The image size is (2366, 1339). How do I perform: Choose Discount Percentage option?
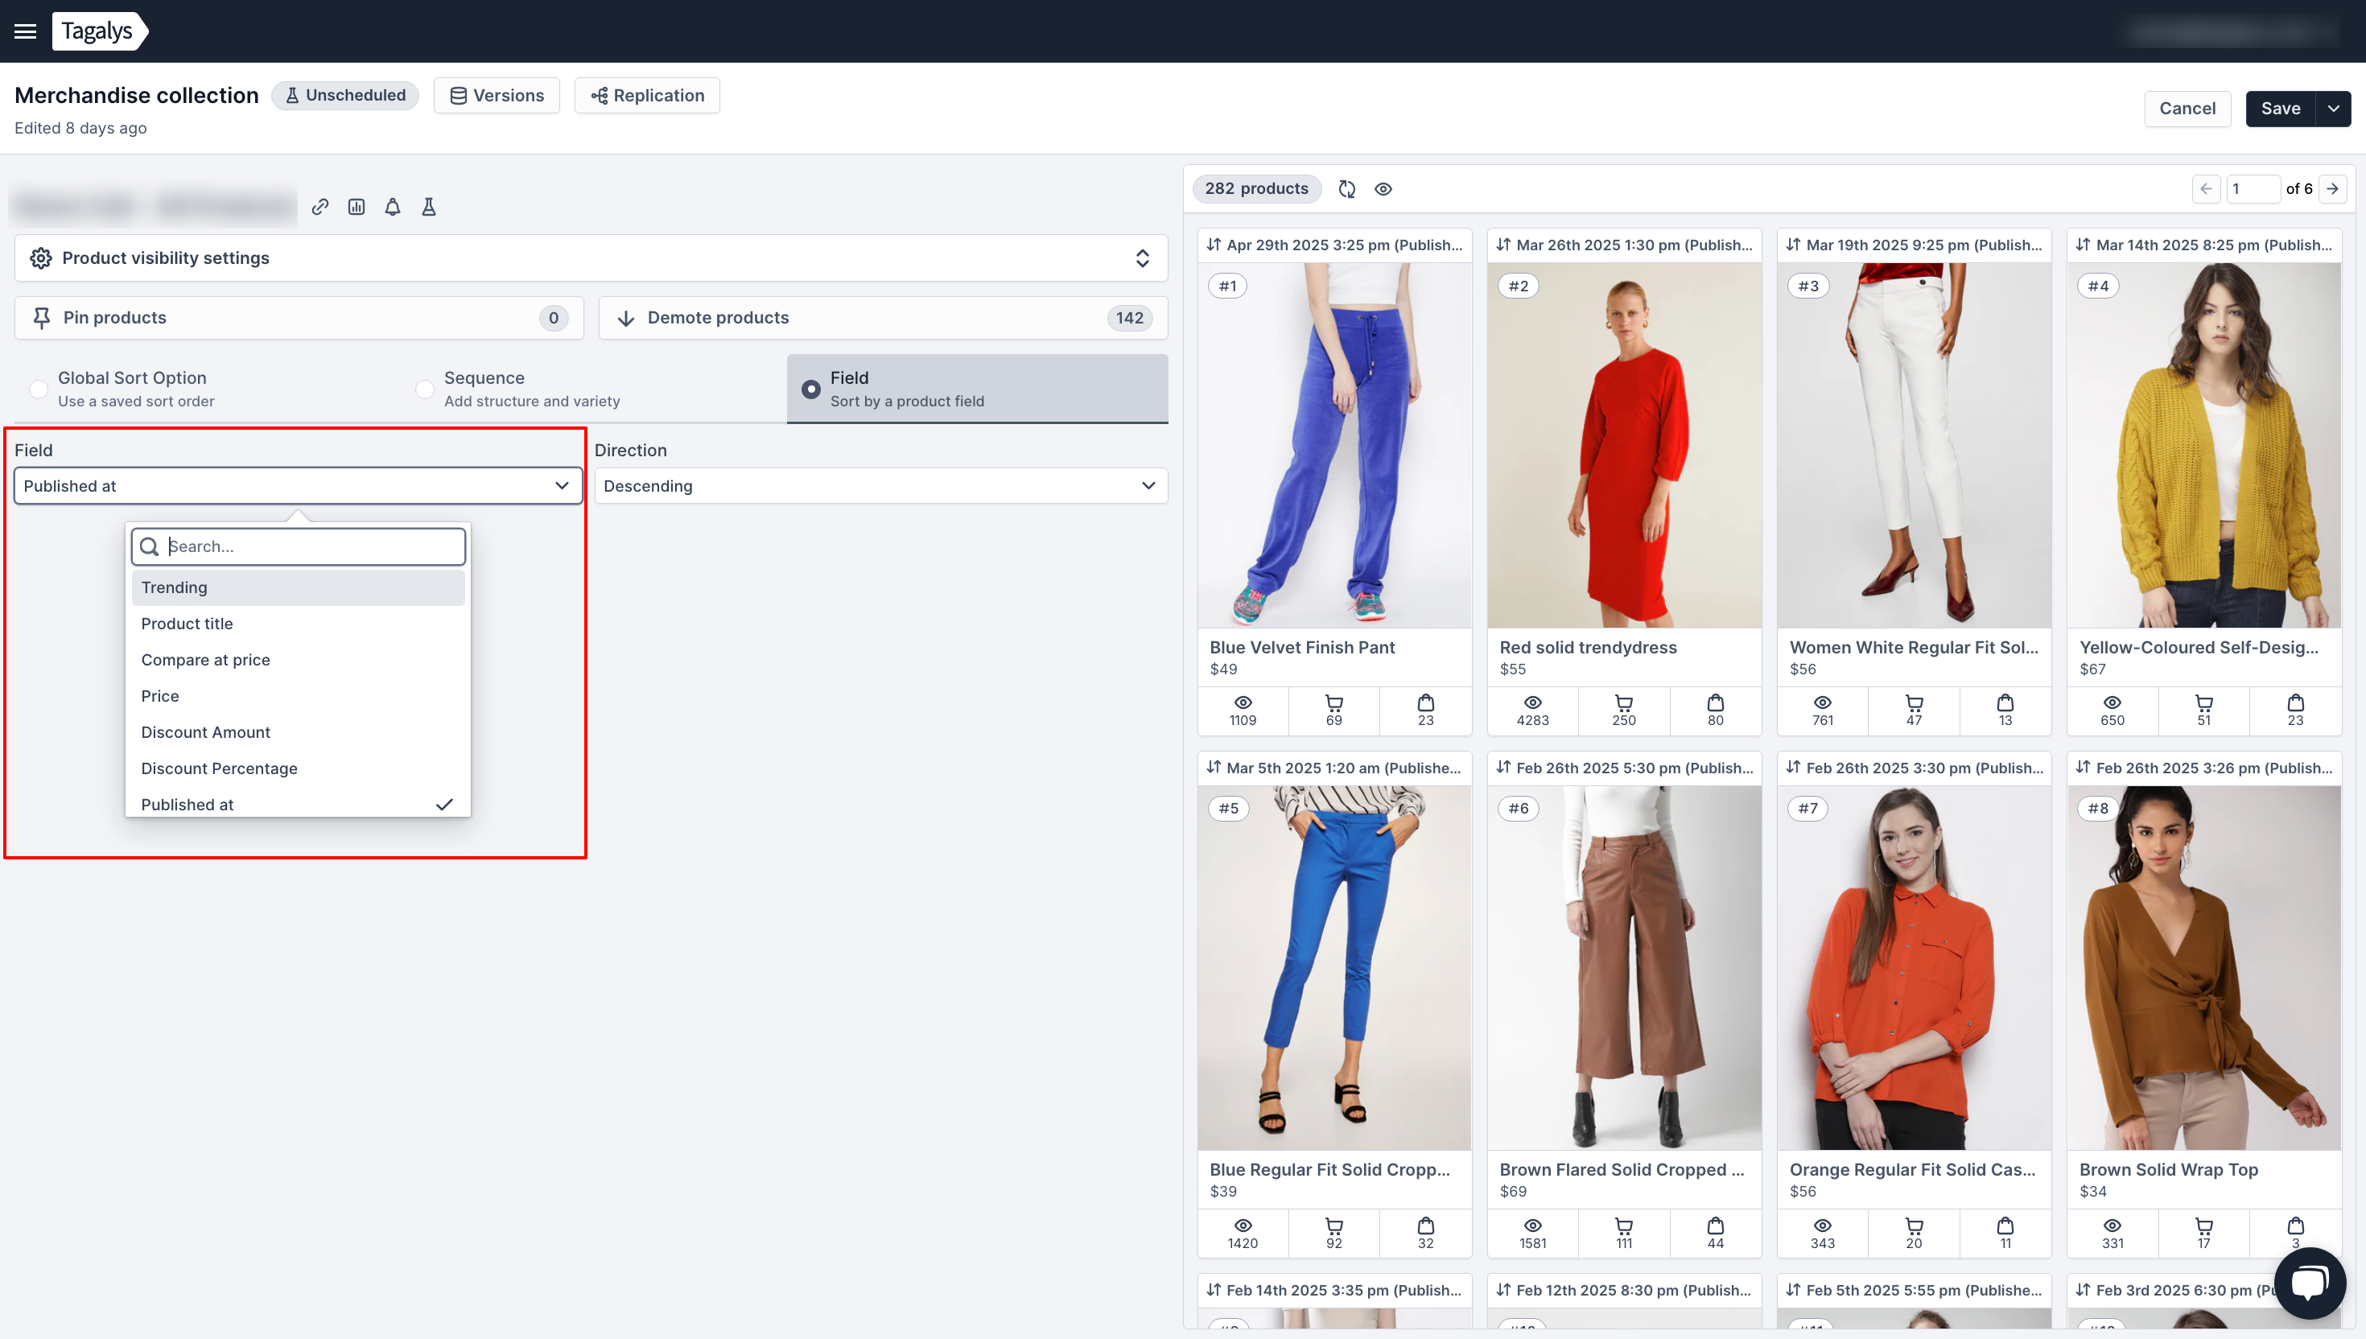pyautogui.click(x=298, y=768)
